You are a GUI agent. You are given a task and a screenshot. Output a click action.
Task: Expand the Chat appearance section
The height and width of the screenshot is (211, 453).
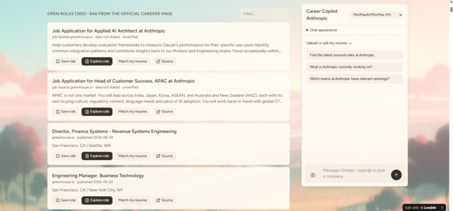click(321, 30)
